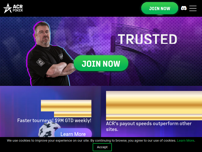The image size is (202, 152).
Task: Open the Discord icon link
Action: pyautogui.click(x=184, y=8)
